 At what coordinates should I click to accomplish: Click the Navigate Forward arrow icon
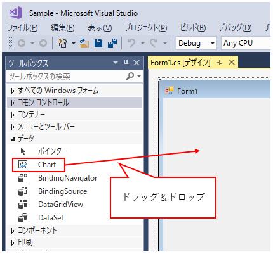coord(43,43)
